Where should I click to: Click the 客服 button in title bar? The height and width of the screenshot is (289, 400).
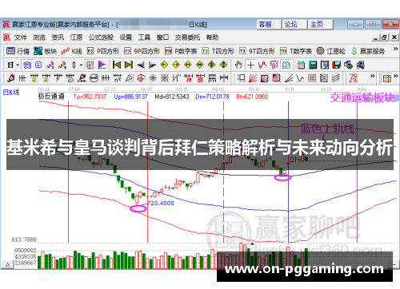click(x=269, y=25)
